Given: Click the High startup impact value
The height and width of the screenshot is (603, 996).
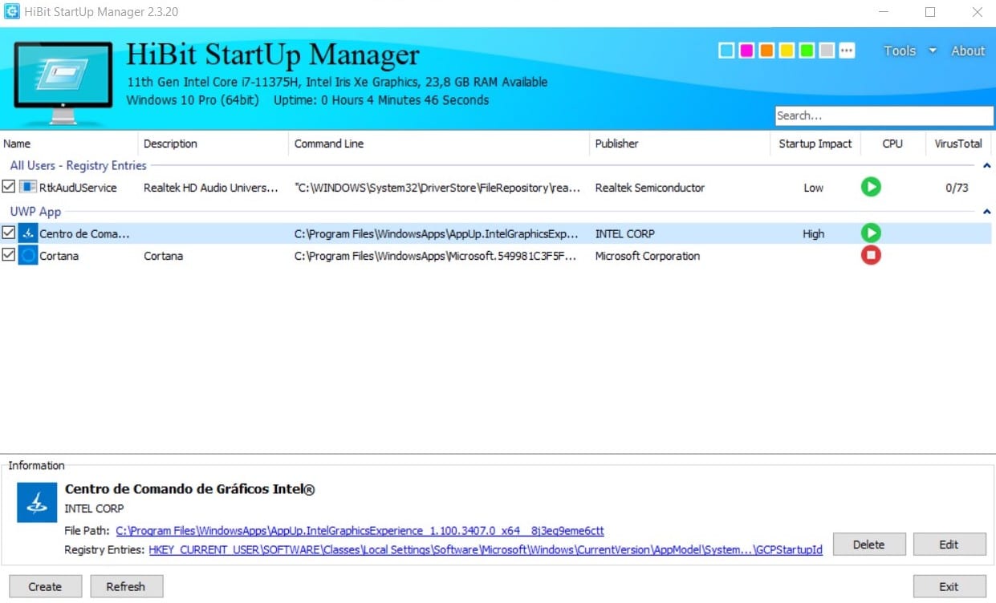Looking at the screenshot, I should 814,234.
